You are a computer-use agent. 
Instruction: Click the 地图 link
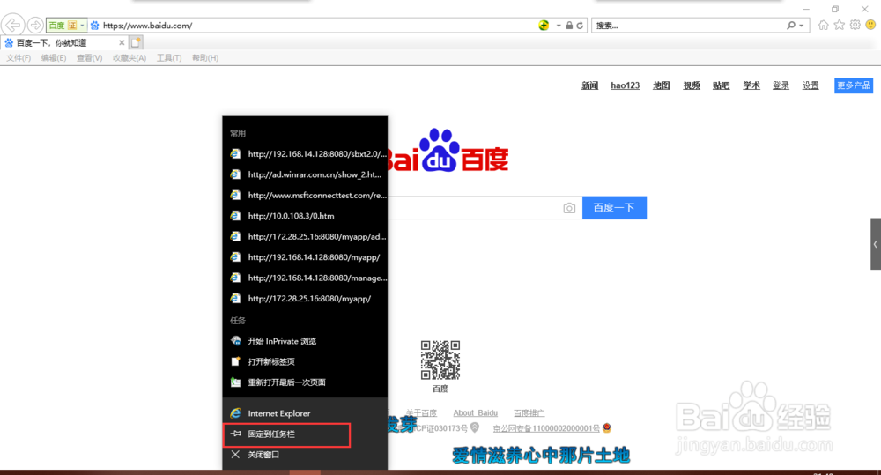[662, 85]
